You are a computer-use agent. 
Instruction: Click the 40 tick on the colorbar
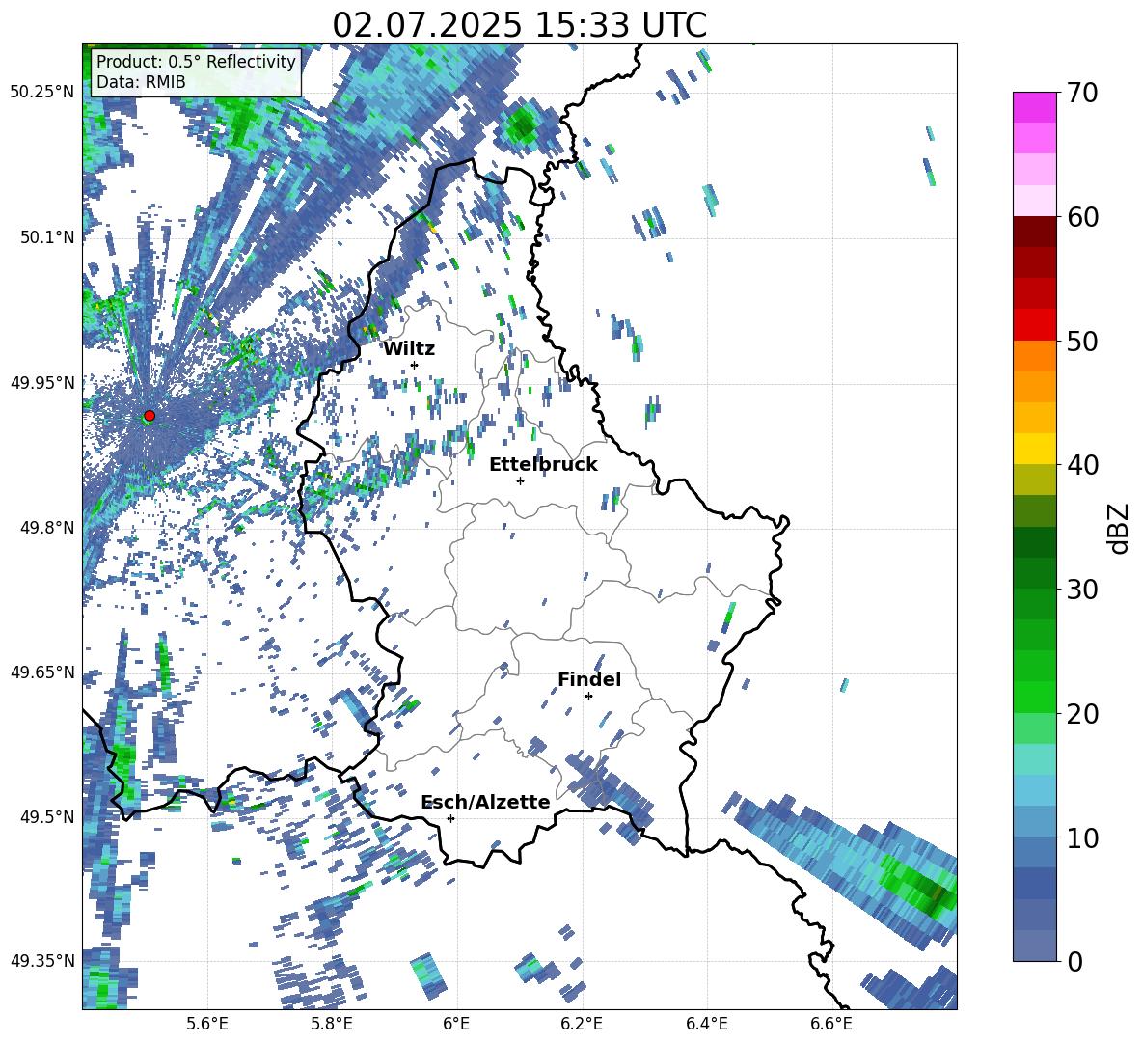point(1082,465)
